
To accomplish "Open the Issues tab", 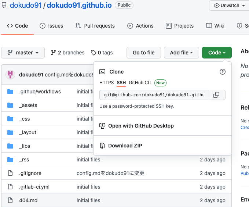I will (51, 26).
